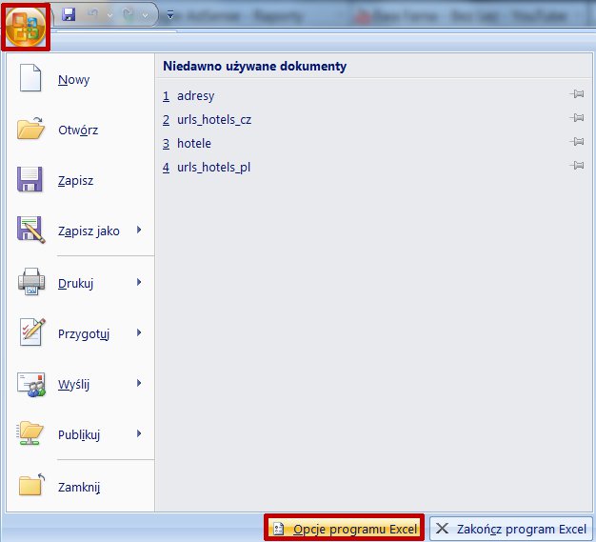The image size is (596, 542).
Task: Click the round Office Button logo
Action: pos(26,27)
